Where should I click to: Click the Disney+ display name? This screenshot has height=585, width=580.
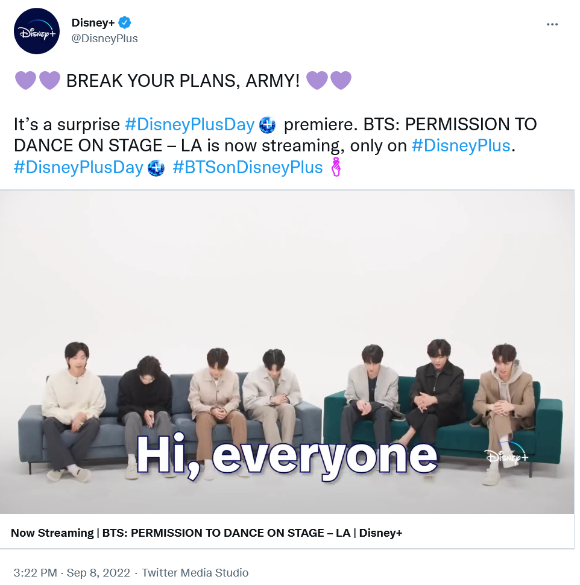coord(93,23)
